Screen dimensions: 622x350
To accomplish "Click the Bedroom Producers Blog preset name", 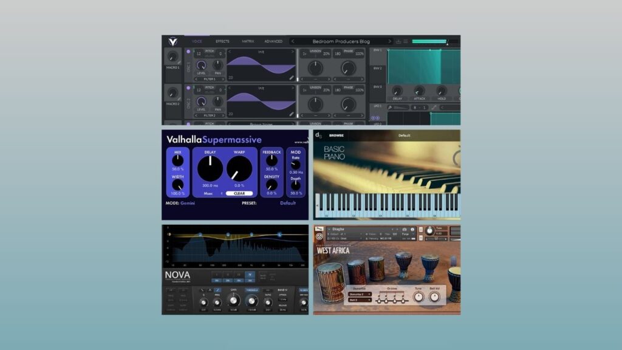I will click(x=341, y=41).
